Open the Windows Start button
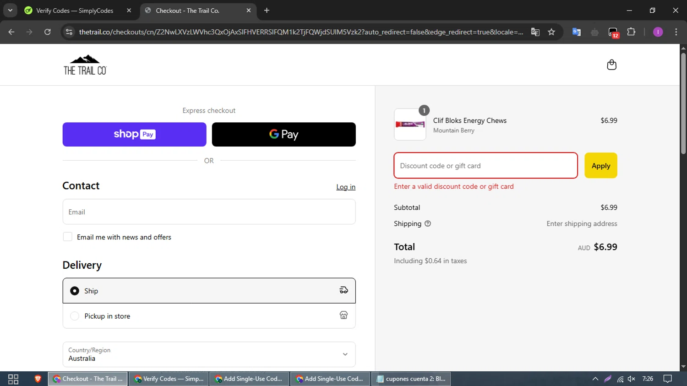 click(13, 379)
